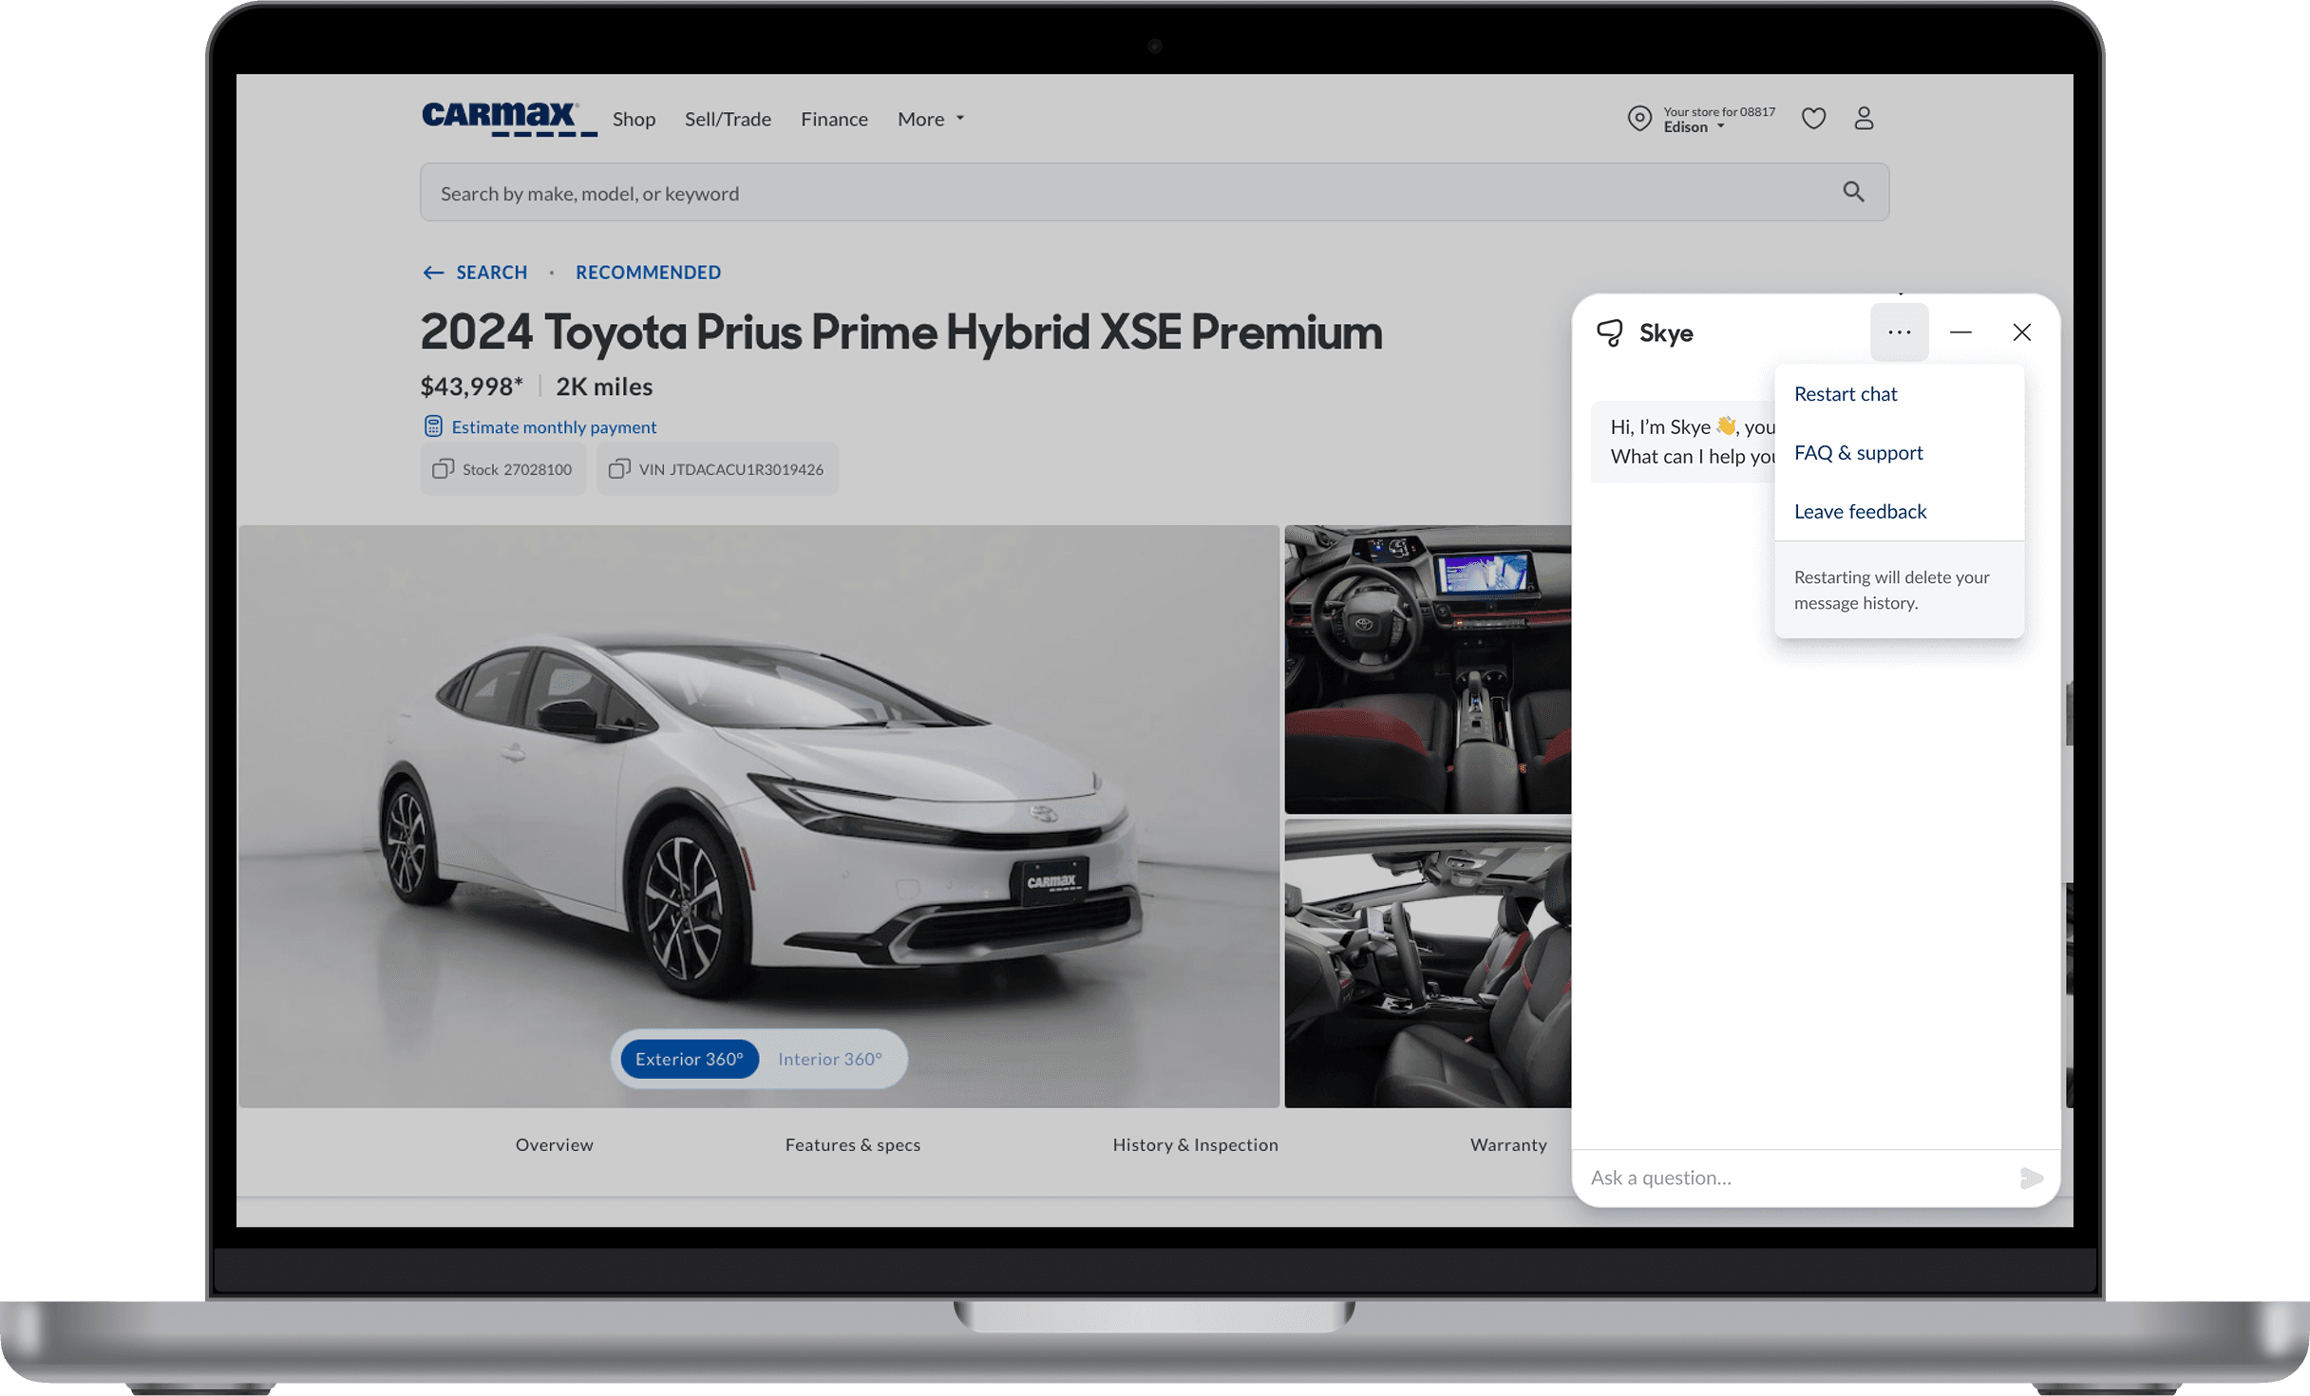Click the $43,998* price text
Image resolution: width=2310 pixels, height=1396 pixels.
pos(471,387)
